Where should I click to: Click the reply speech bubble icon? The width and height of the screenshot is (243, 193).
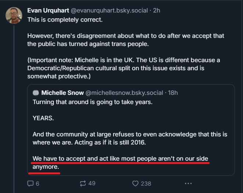(30, 183)
